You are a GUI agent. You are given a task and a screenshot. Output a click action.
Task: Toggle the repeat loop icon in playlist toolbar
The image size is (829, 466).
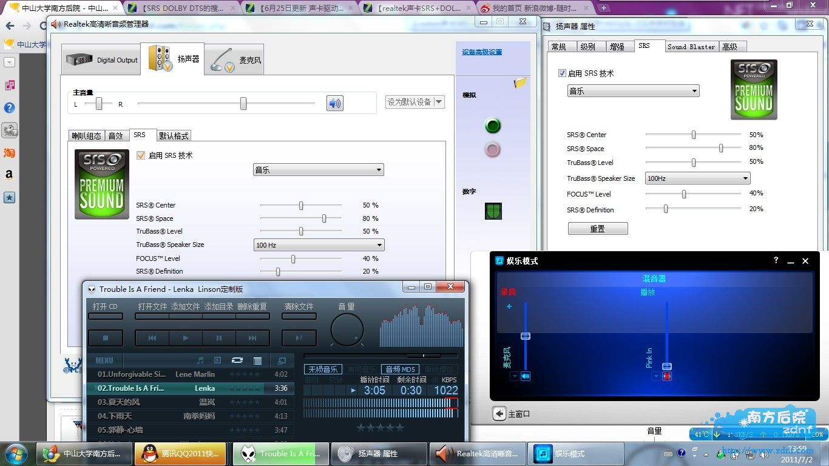[x=237, y=360]
